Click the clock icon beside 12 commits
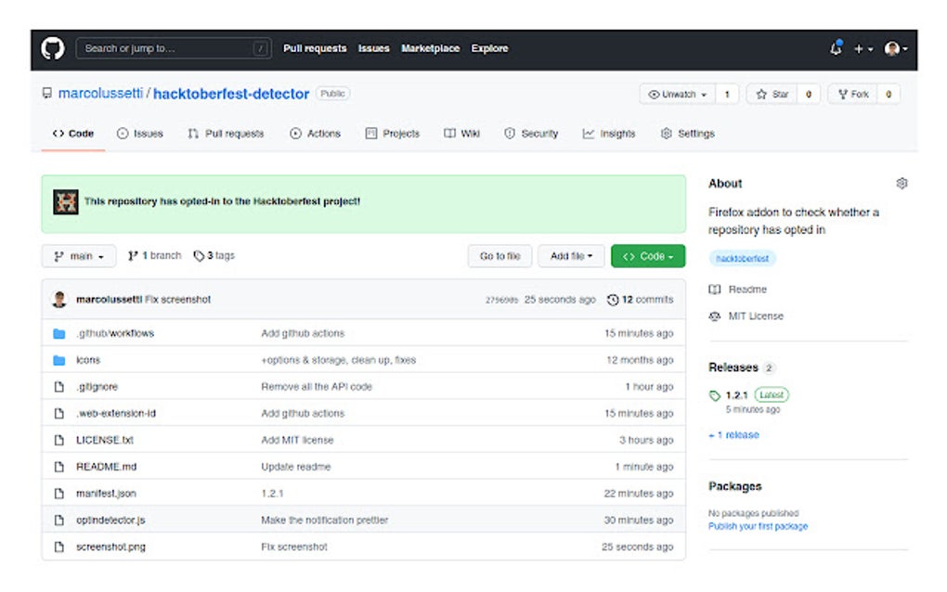This screenshot has width=947, height=592. click(x=612, y=299)
